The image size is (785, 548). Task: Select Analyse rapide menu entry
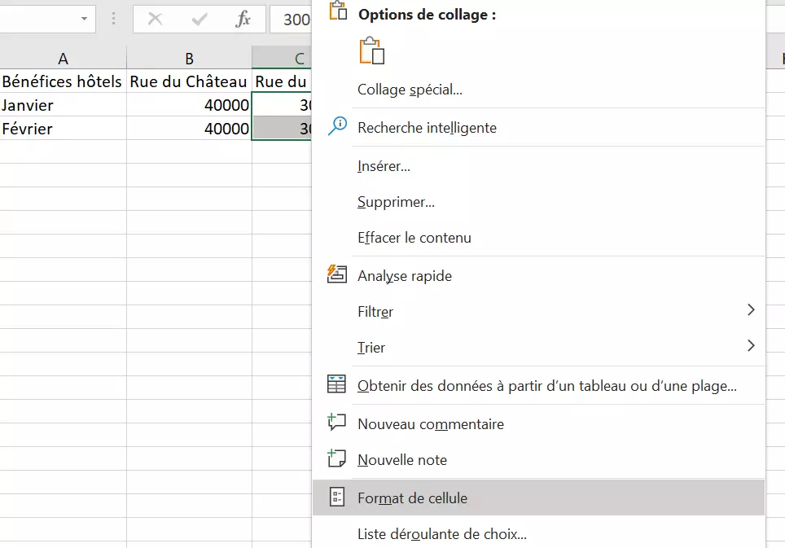coord(538,276)
